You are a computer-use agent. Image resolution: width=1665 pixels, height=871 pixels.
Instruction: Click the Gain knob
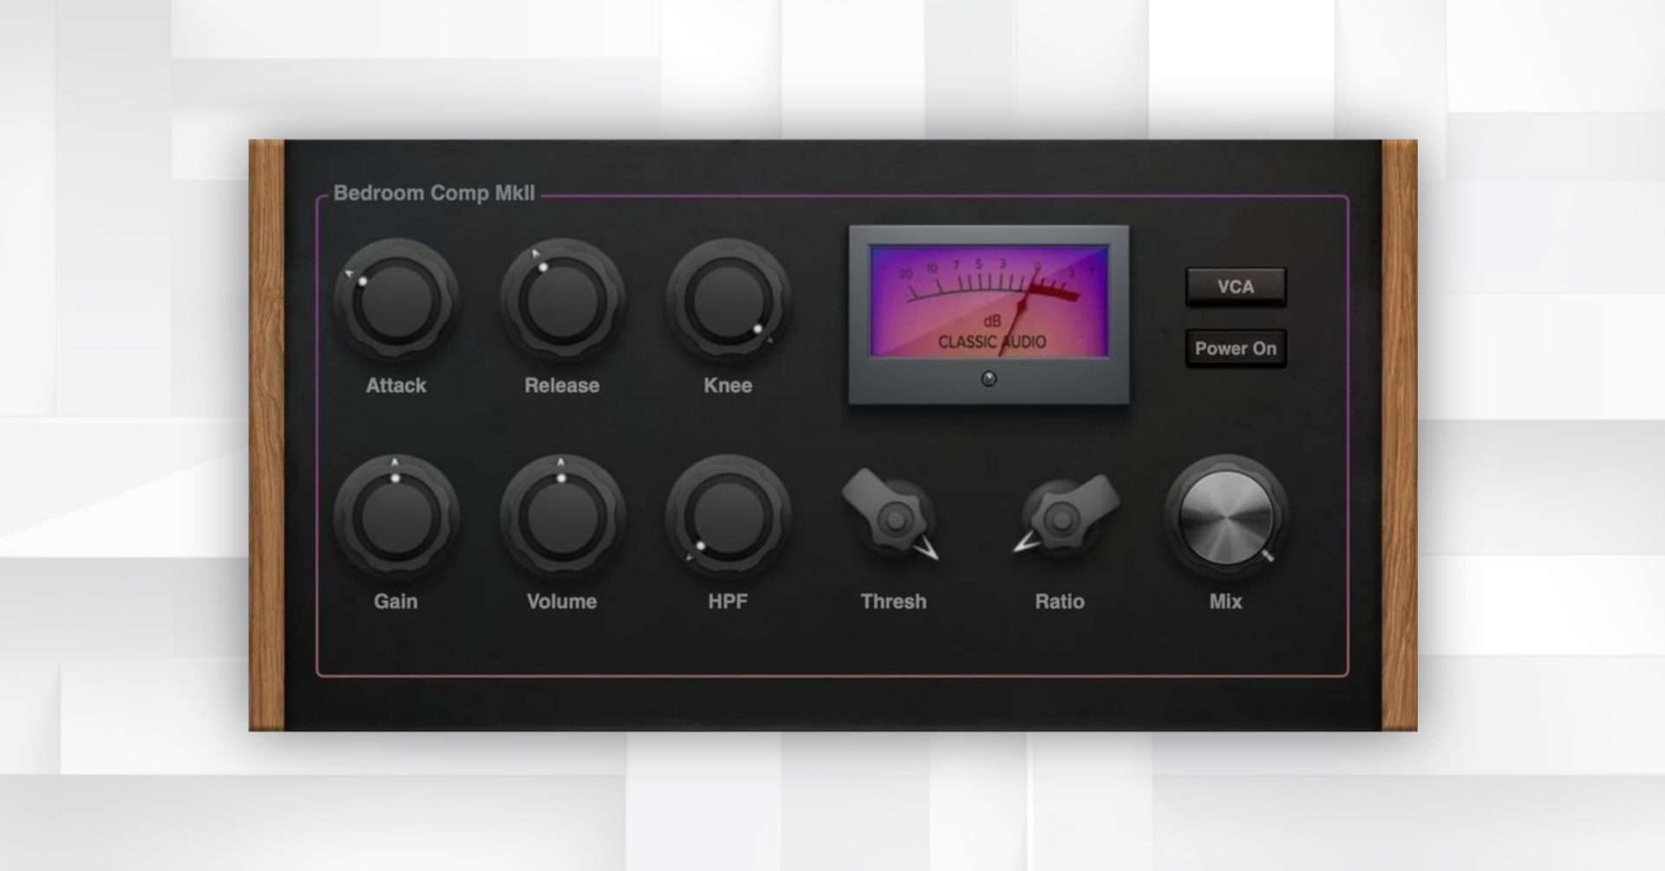396,517
